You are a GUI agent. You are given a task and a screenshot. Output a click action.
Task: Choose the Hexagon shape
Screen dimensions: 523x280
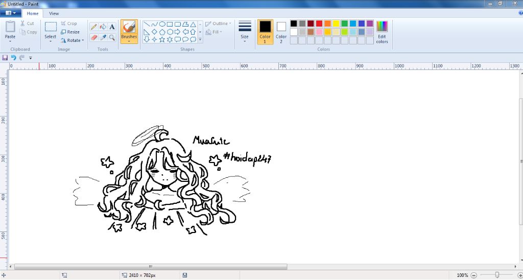tap(170, 32)
